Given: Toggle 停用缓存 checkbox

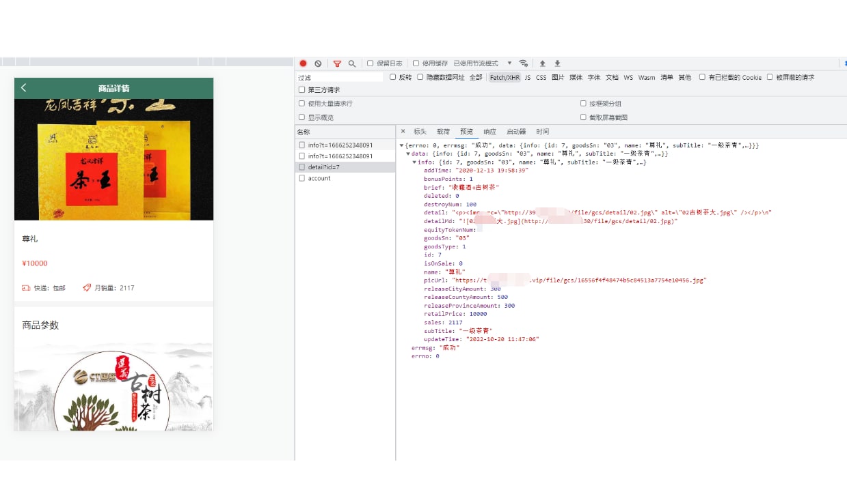Looking at the screenshot, I should pyautogui.click(x=416, y=63).
